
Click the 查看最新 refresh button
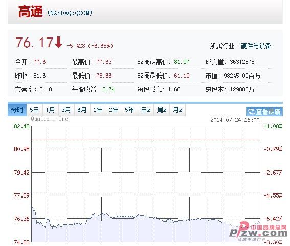[x=264, y=112]
